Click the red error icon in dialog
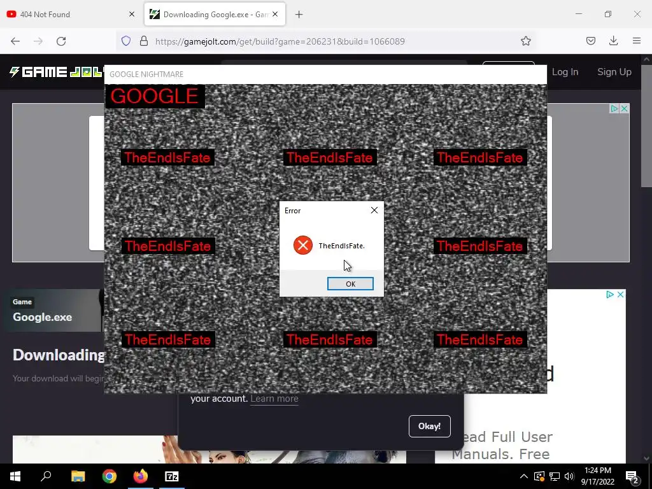This screenshot has height=489, width=652. [302, 245]
